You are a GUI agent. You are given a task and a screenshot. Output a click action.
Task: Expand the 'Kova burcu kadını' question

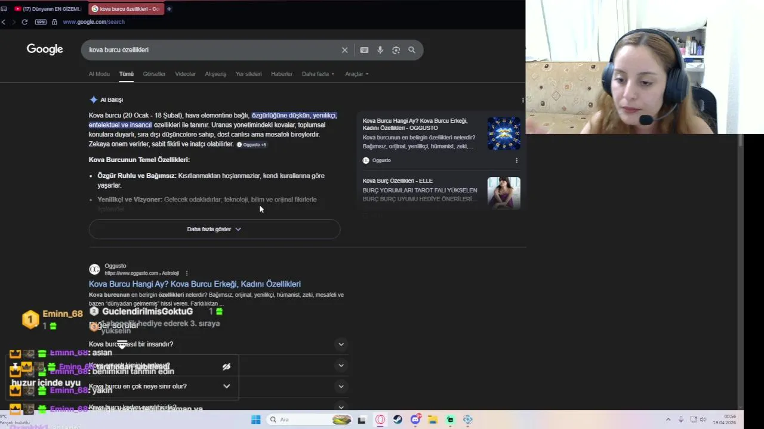(x=341, y=408)
